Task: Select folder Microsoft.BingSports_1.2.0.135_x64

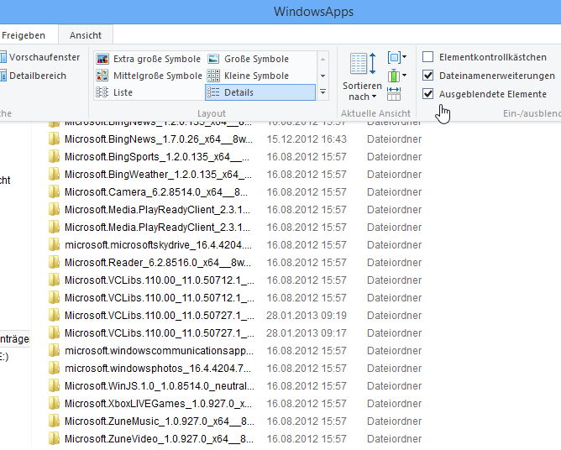Action: (x=157, y=157)
